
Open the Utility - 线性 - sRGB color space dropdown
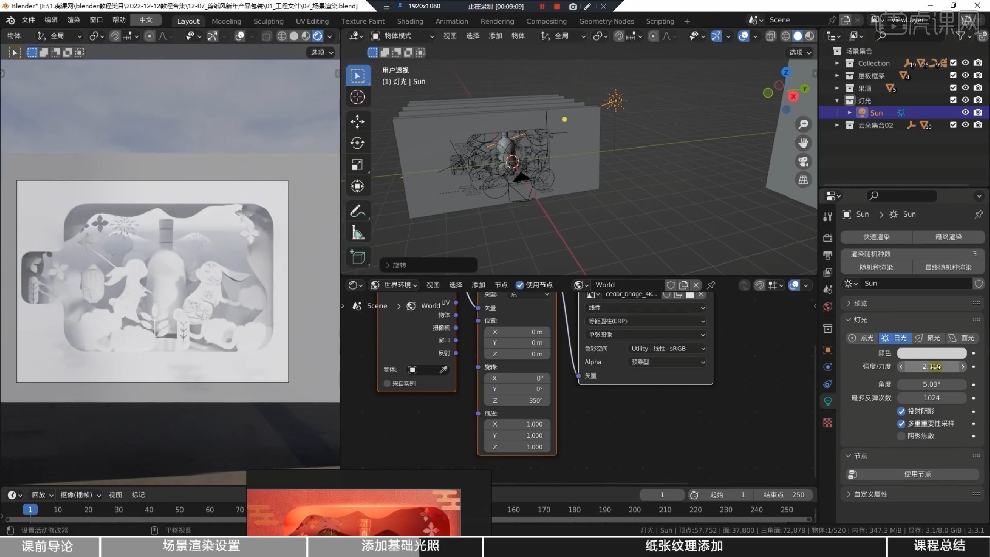668,349
